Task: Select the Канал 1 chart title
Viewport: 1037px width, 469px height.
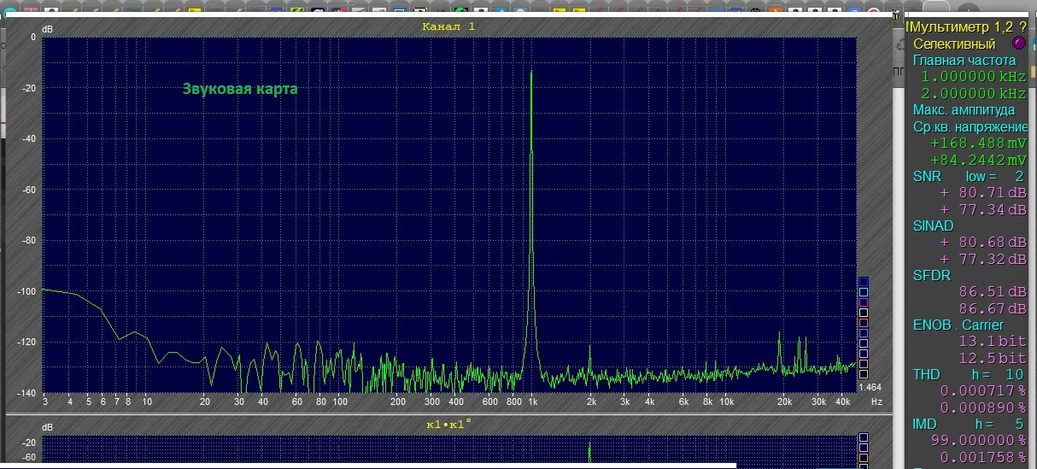Action: 448,26
